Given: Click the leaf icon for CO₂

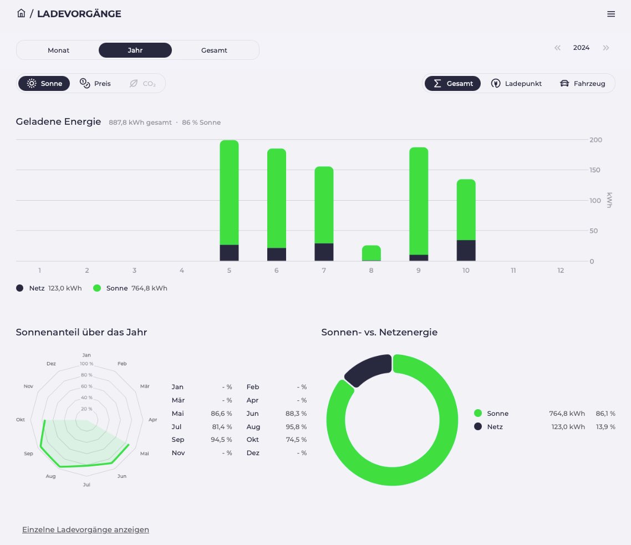Looking at the screenshot, I should (x=134, y=83).
